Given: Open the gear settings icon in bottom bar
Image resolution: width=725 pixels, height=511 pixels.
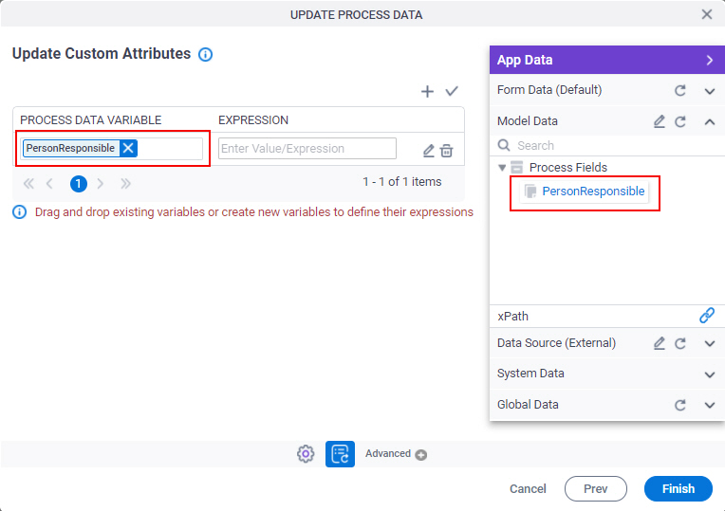Looking at the screenshot, I should [x=306, y=454].
